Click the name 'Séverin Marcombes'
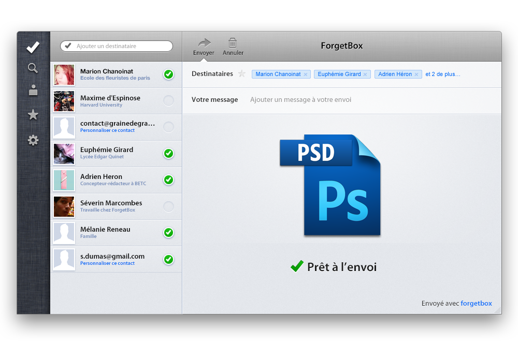The height and width of the screenshot is (345, 518). (x=111, y=203)
